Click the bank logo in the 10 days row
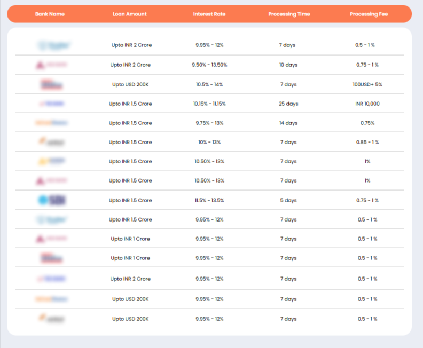 click(x=51, y=65)
